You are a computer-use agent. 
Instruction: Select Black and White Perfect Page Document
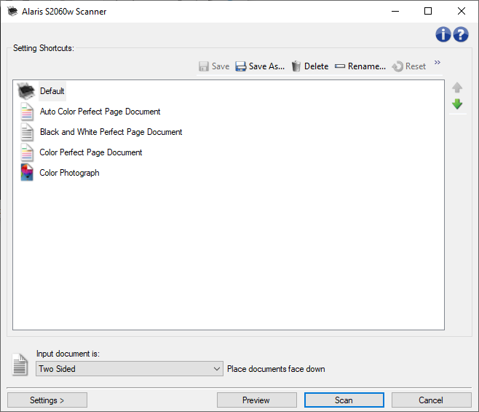click(x=111, y=132)
